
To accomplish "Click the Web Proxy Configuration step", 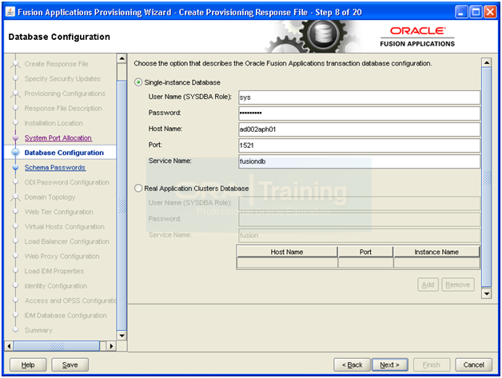I will pos(62,256).
